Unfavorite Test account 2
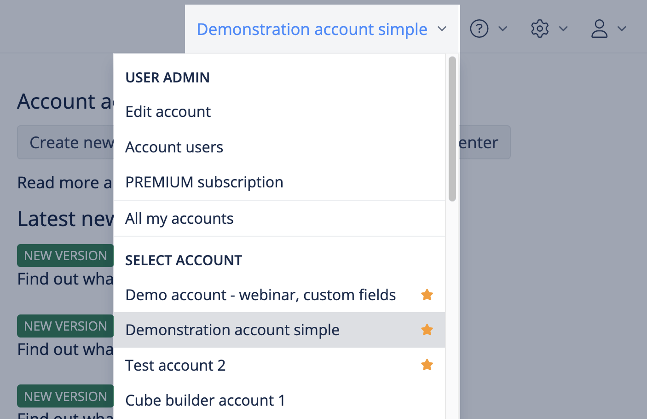The width and height of the screenshot is (647, 419). 427,365
